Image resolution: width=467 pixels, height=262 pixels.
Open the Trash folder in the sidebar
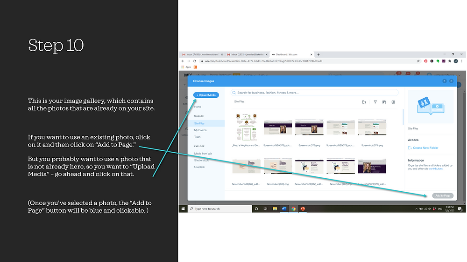click(197, 137)
